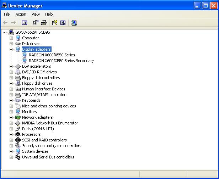Click the Help question-mark toolbar icon

55,23
